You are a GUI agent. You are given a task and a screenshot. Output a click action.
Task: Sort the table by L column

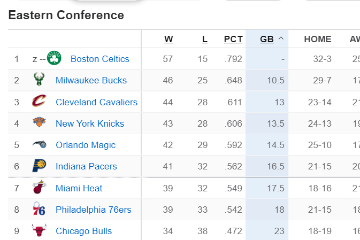click(x=204, y=39)
